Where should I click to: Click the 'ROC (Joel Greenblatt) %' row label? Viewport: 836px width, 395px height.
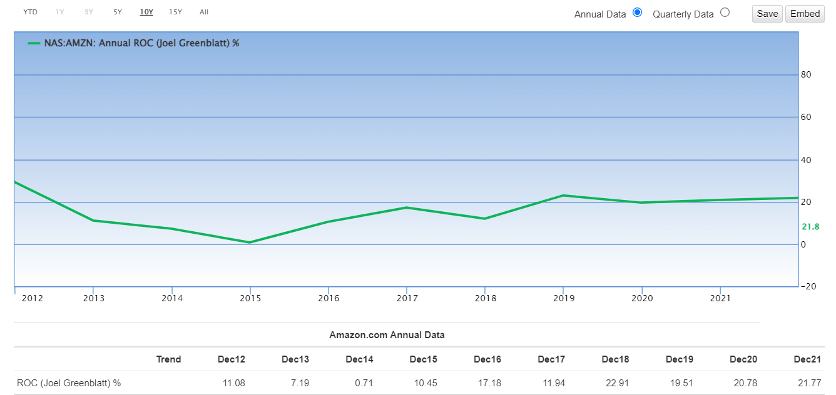click(x=69, y=383)
